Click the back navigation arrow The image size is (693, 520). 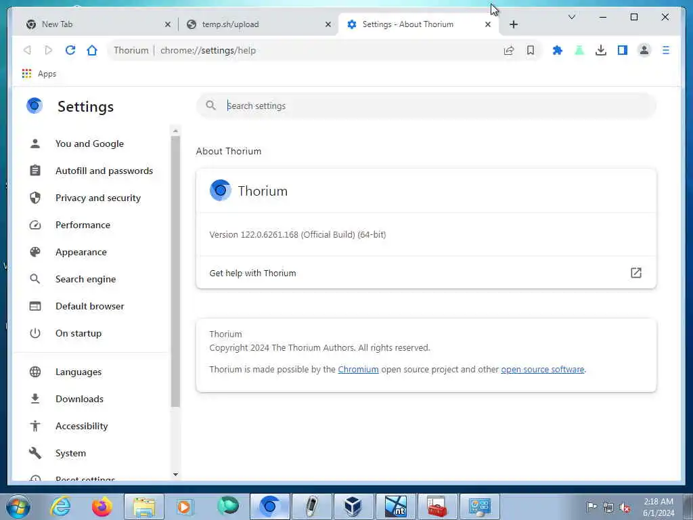pos(27,50)
